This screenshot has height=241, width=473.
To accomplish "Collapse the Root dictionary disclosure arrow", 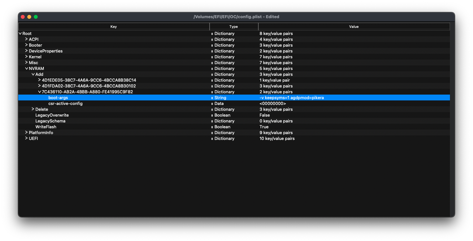I will point(20,34).
